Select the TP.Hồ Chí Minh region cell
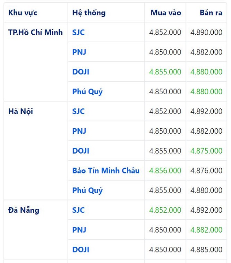Image resolution: width=231 pixels, height=263 pixels. 35,33
